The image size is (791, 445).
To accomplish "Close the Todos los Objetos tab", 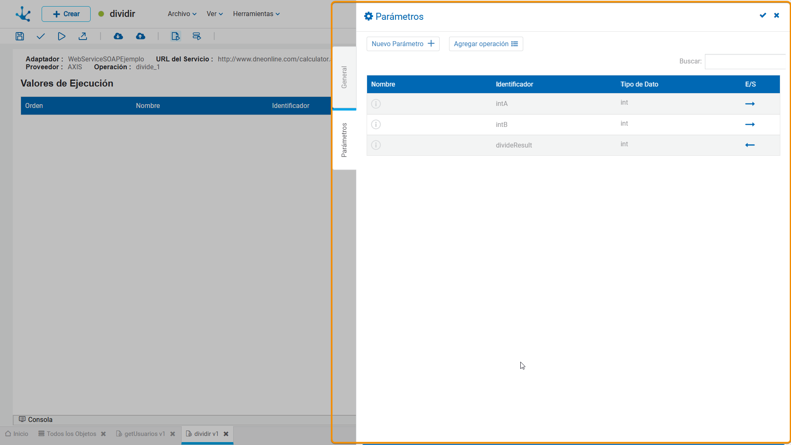I will point(103,434).
